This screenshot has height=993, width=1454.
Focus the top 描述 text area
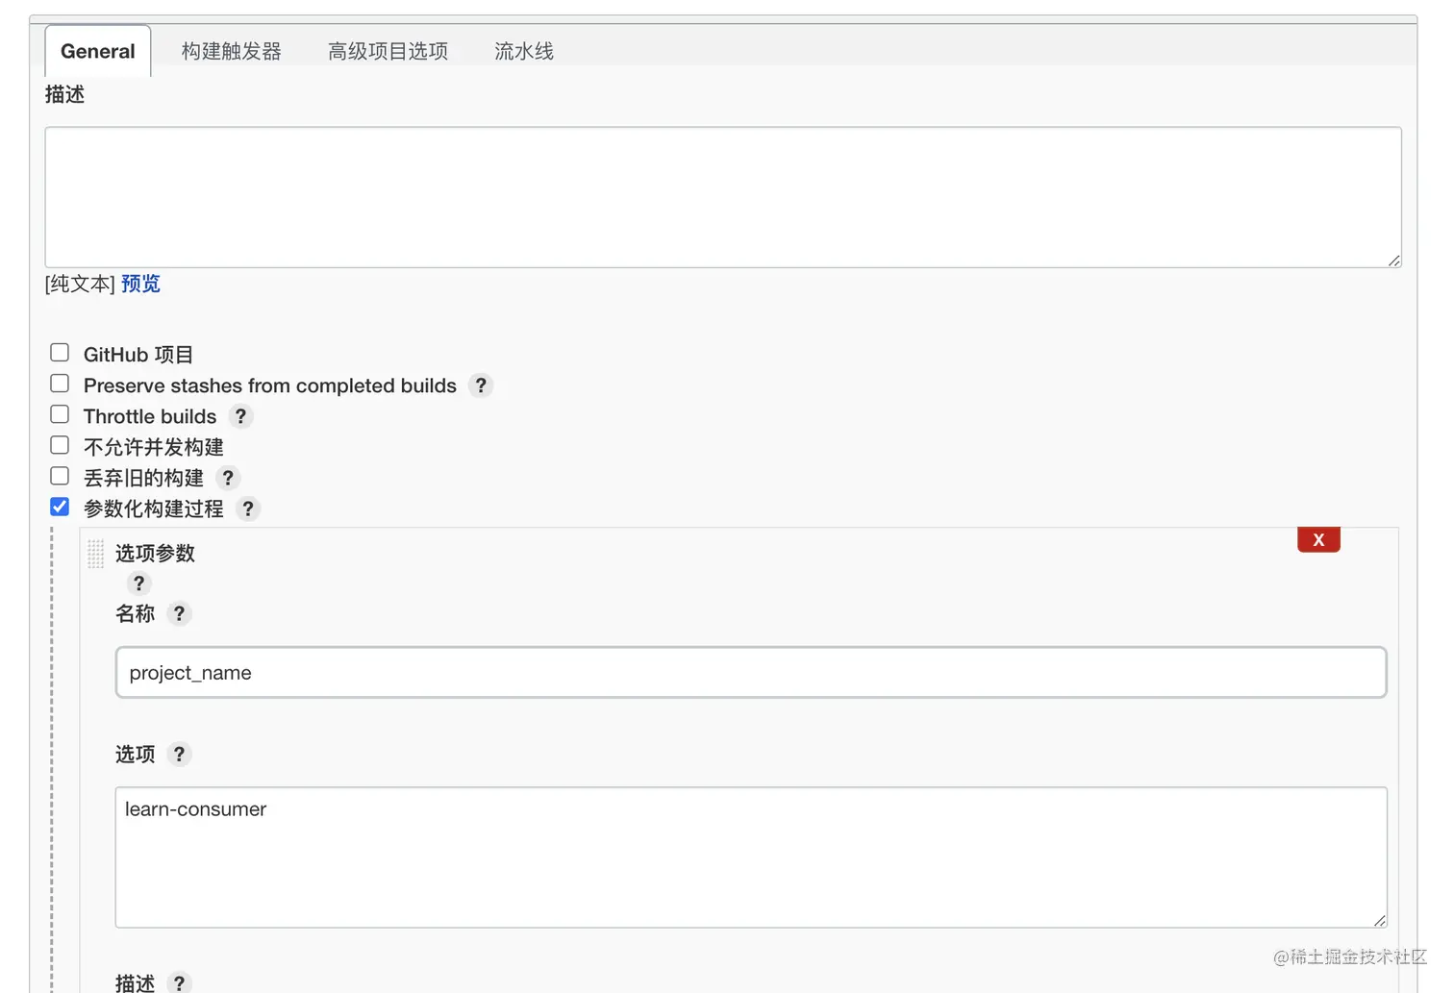pos(723,197)
